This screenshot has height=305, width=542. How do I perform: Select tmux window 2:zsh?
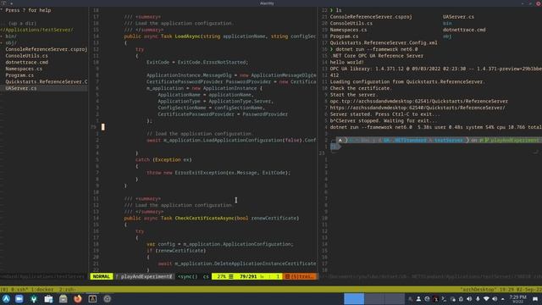pyautogui.click(x=68, y=290)
